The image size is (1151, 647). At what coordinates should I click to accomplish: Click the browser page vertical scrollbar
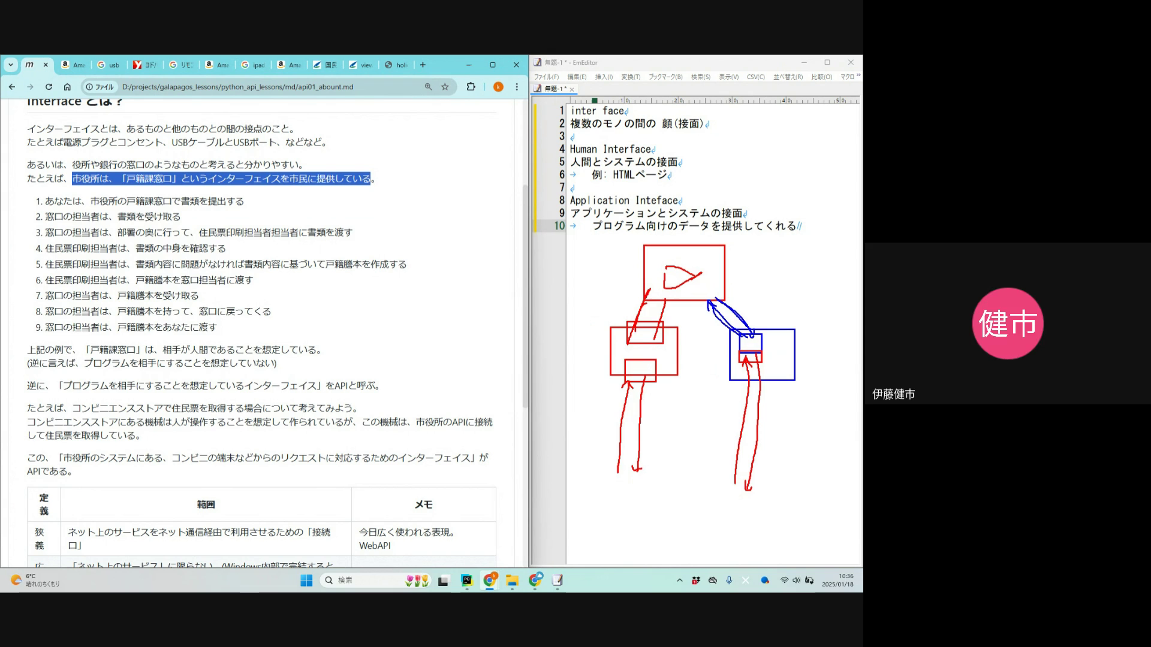click(x=526, y=300)
